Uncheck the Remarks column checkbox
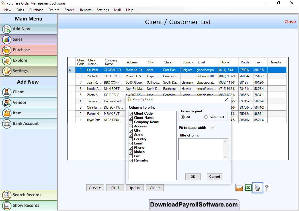This screenshot has height=211, width=299. pyautogui.click(x=131, y=160)
